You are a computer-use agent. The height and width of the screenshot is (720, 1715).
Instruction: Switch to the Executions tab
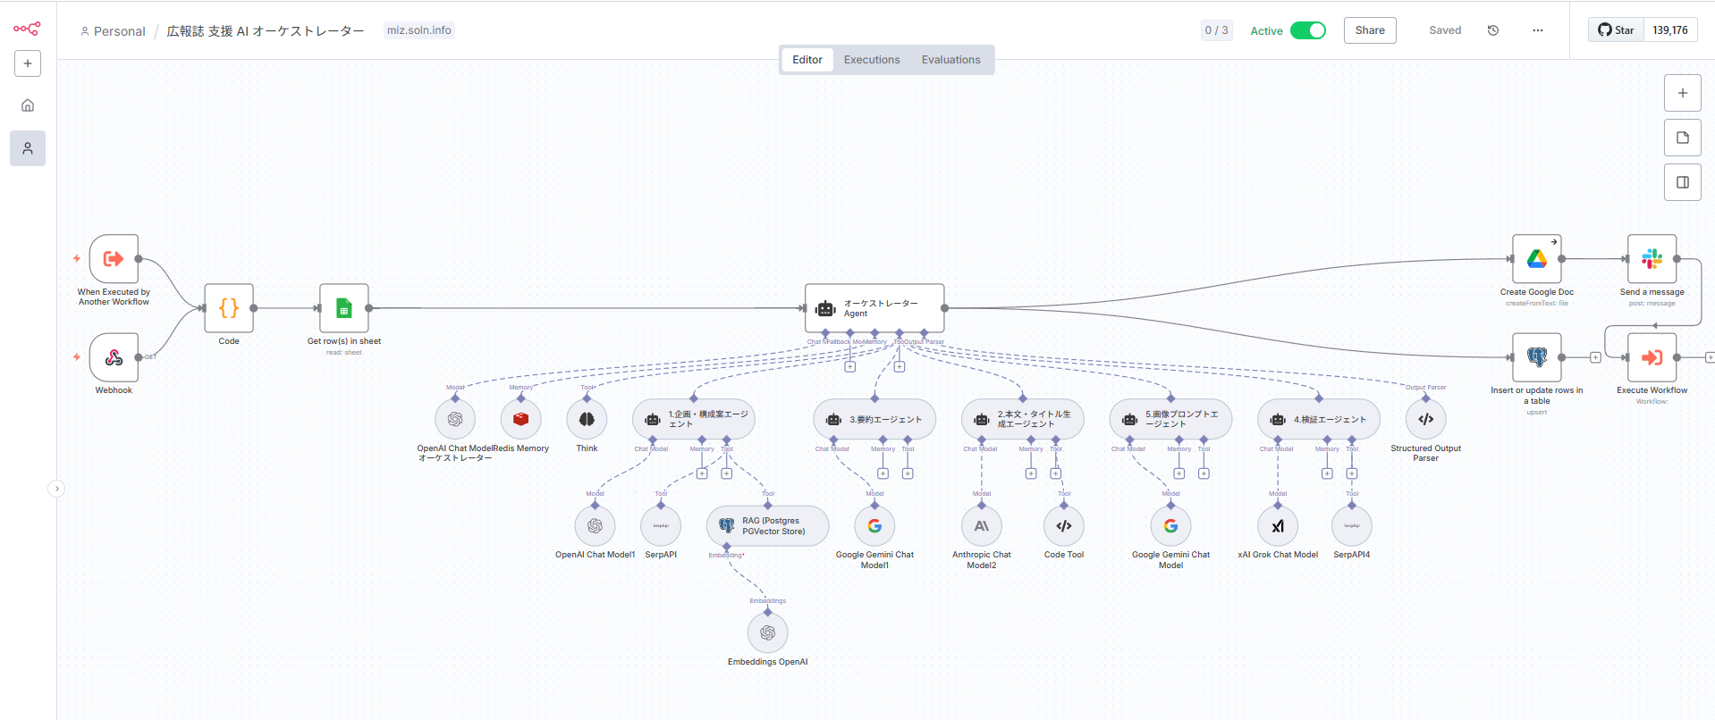tap(871, 60)
